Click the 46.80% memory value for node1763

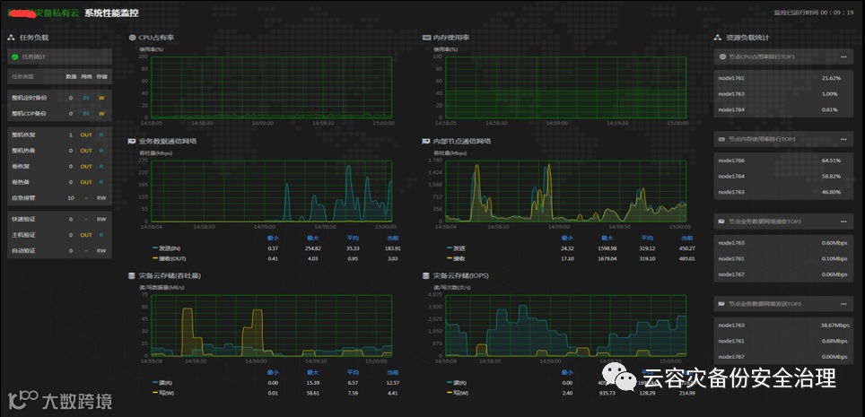coord(831,192)
